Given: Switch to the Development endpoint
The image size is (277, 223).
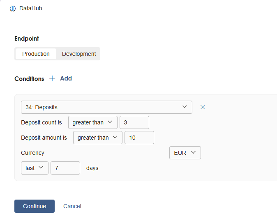Looking at the screenshot, I should pos(79,54).
